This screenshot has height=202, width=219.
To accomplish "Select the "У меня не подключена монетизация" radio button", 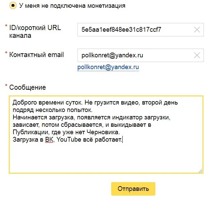I will (x=13, y=6).
